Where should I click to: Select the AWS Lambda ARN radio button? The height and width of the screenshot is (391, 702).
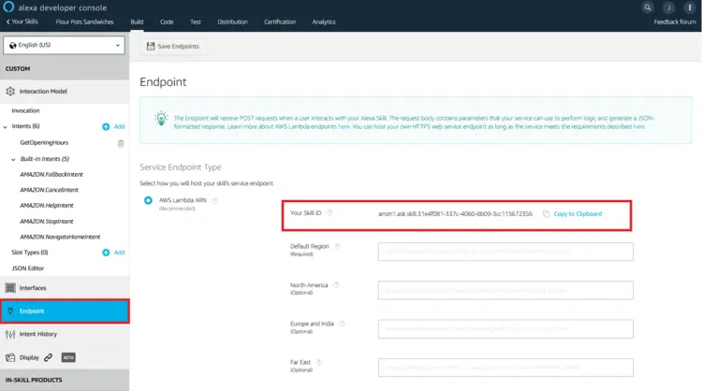pos(148,200)
